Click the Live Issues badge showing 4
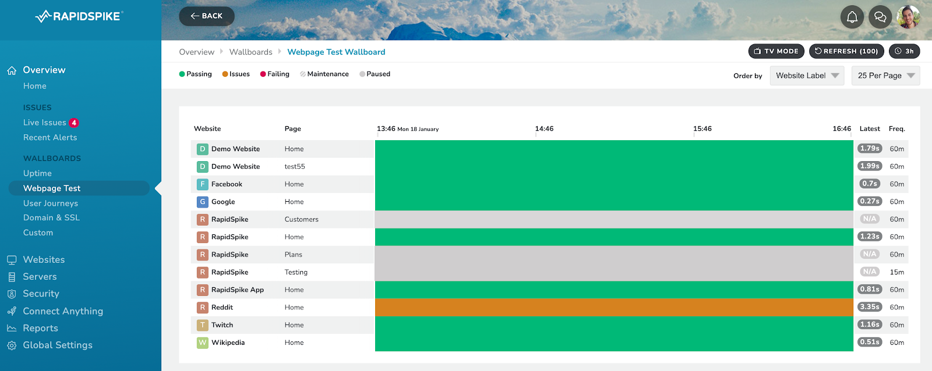 tap(74, 123)
